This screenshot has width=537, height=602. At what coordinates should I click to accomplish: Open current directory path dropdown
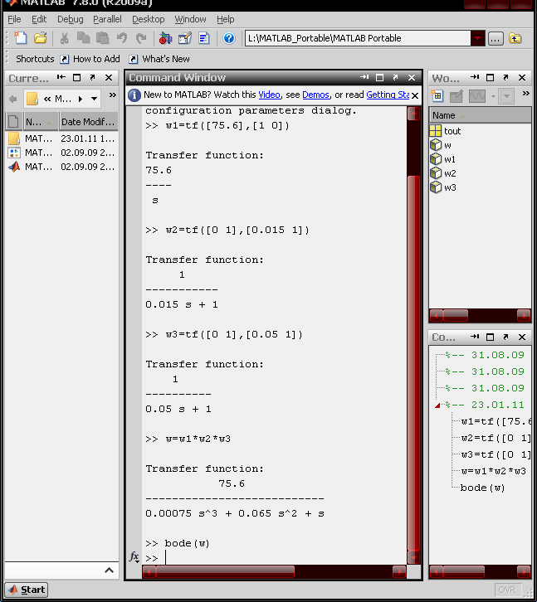coord(477,38)
